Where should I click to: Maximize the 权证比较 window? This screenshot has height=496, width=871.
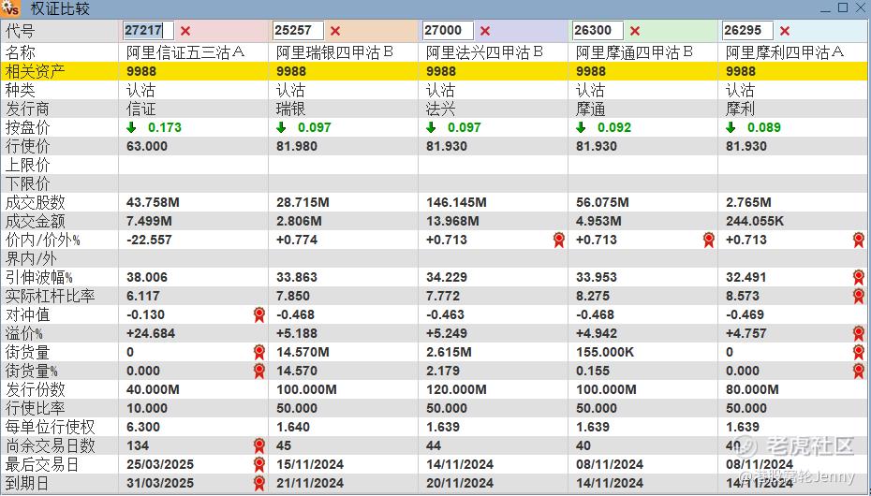tap(843, 7)
